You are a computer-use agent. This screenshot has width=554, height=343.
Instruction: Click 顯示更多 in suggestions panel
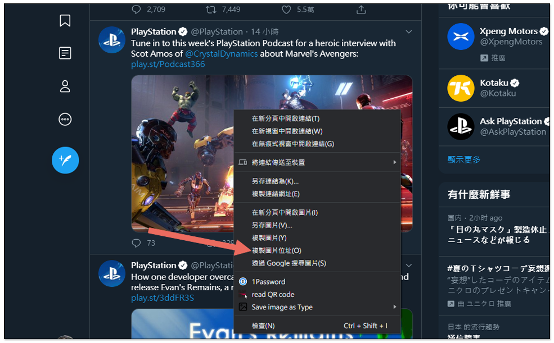[464, 159]
